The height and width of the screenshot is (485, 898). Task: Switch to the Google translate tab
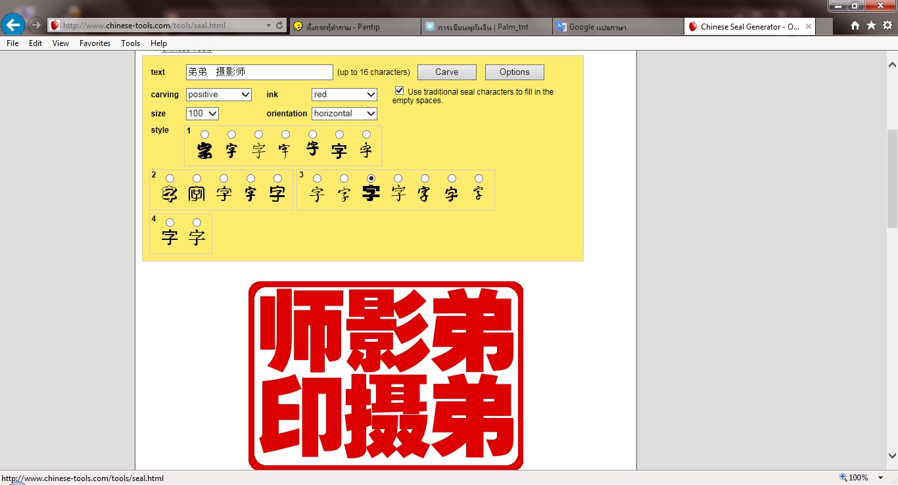(x=618, y=27)
